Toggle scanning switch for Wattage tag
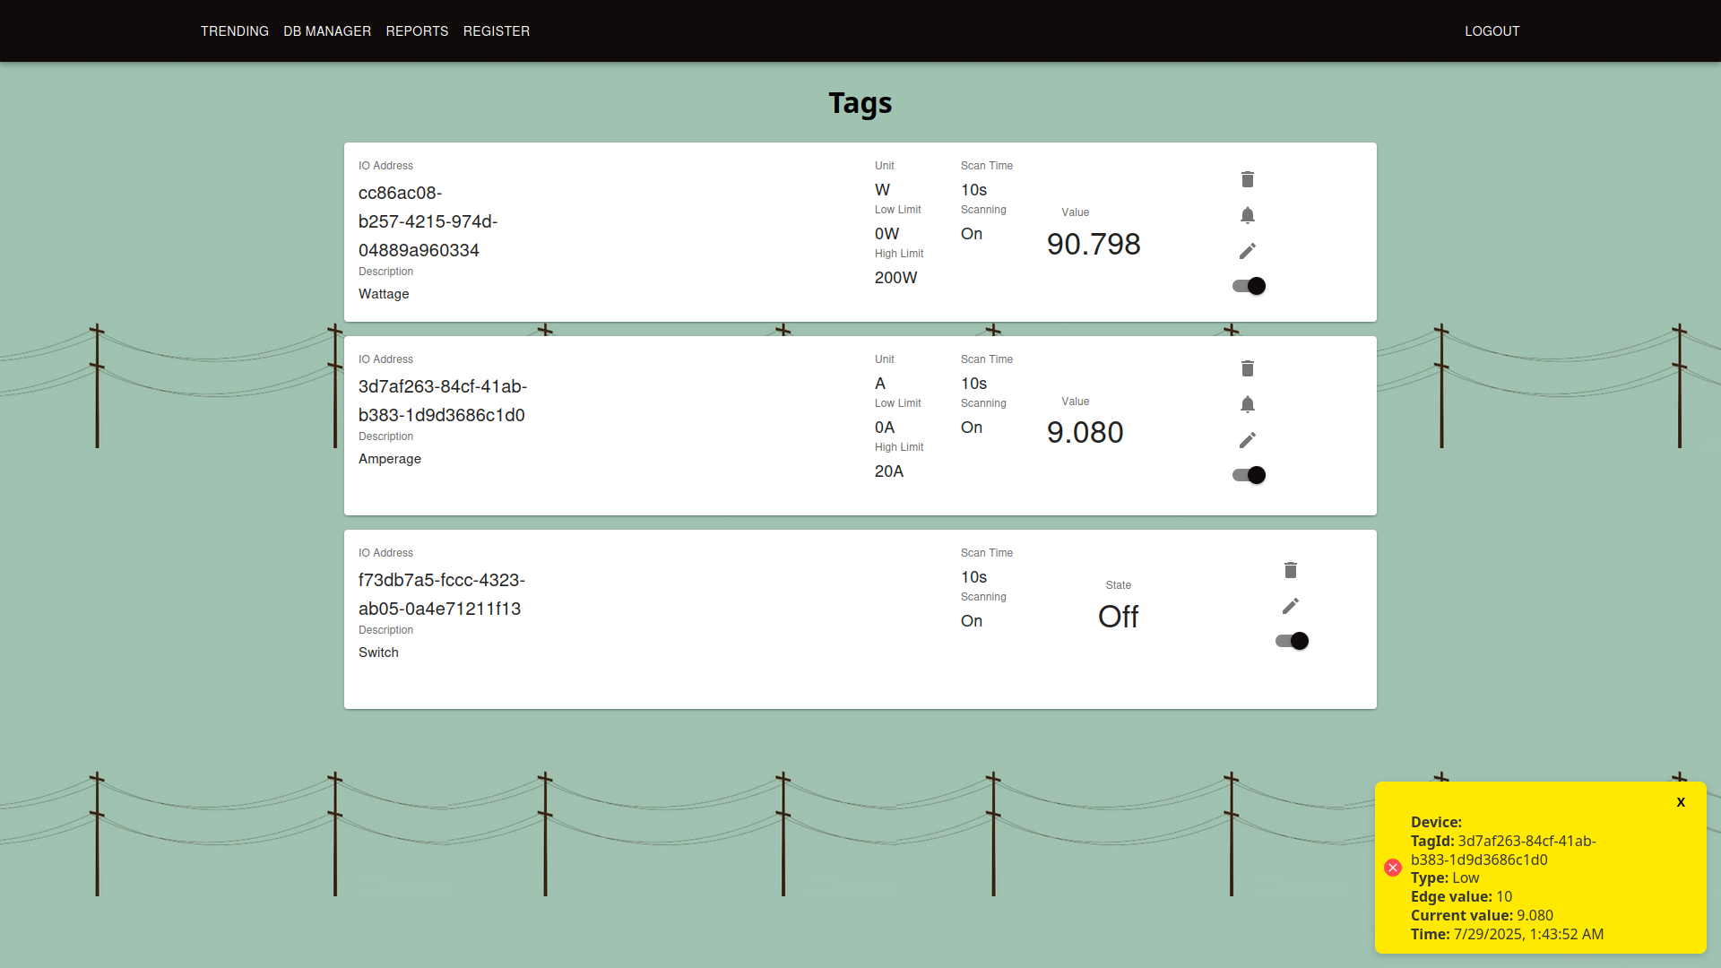Image resolution: width=1721 pixels, height=968 pixels. 1249,286
